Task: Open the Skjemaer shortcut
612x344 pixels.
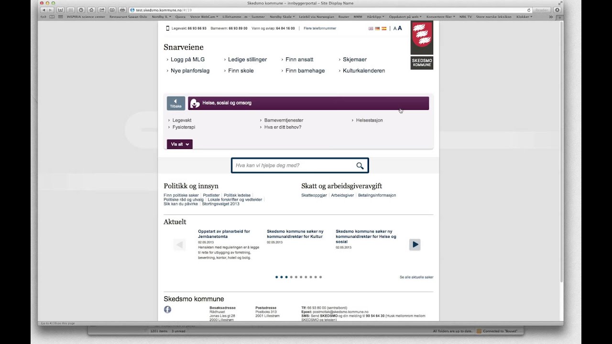Action: (x=355, y=59)
